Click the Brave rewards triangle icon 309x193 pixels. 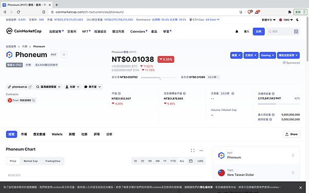[257, 12]
